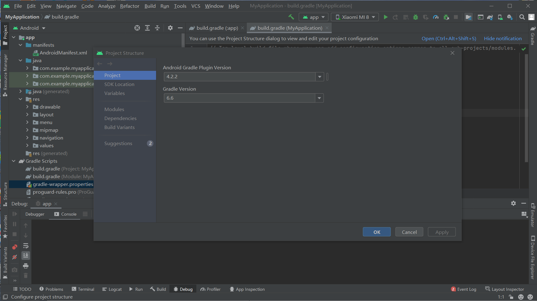The height and width of the screenshot is (301, 537).
Task: Click OK in Project Structure dialog
Action: tap(377, 232)
